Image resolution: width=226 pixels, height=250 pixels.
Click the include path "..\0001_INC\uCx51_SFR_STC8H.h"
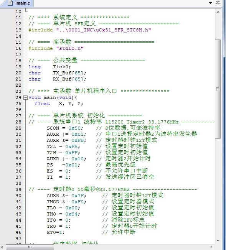tap(104, 30)
